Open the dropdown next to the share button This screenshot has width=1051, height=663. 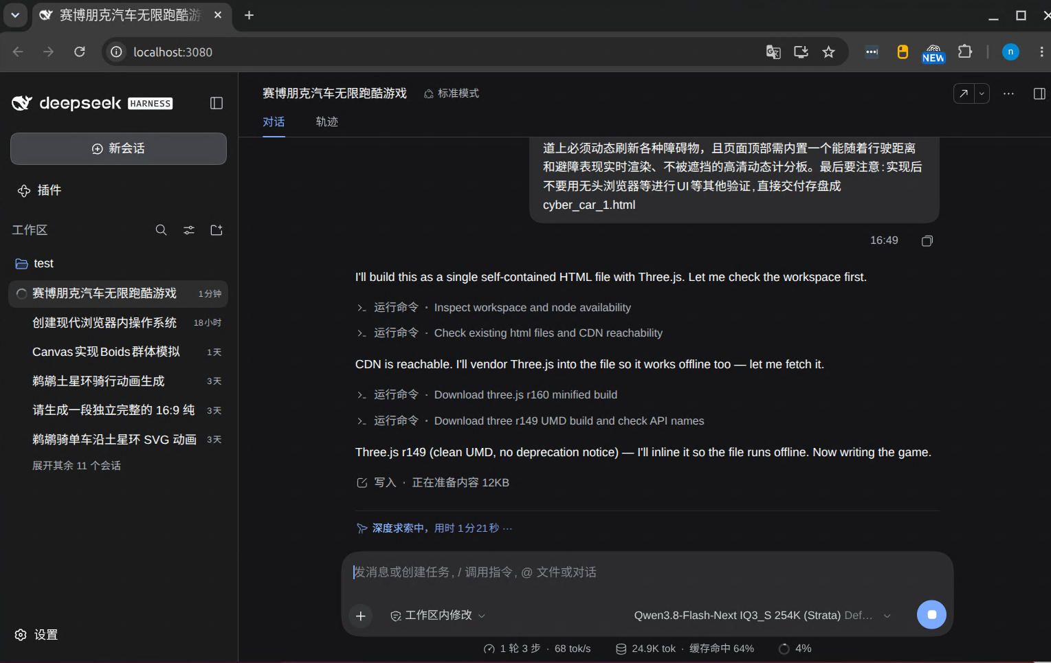(x=982, y=93)
